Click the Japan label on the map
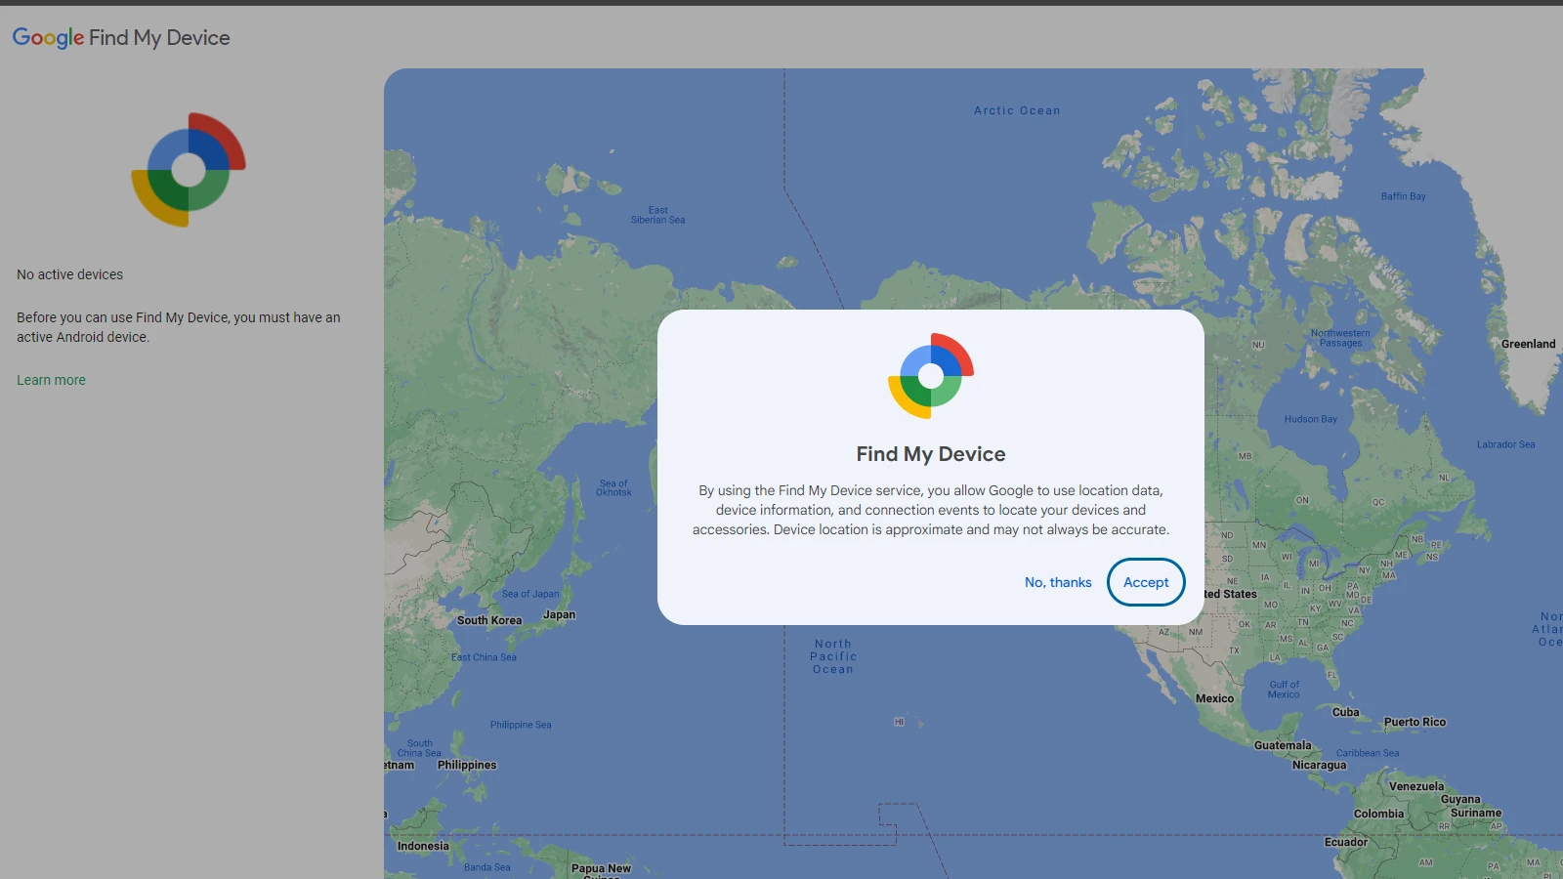The height and width of the screenshot is (879, 1563). [560, 614]
